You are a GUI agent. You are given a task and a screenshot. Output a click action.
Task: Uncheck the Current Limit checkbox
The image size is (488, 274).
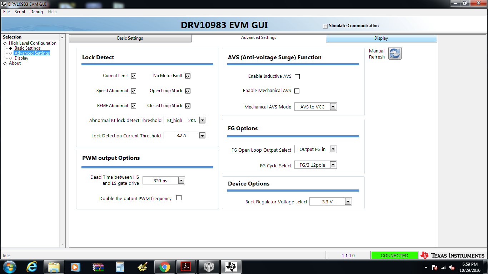pyautogui.click(x=134, y=76)
